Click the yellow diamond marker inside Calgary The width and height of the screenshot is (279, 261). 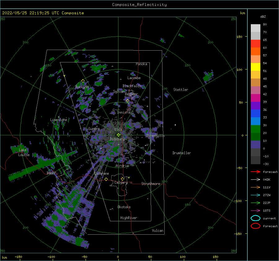pos(122,179)
